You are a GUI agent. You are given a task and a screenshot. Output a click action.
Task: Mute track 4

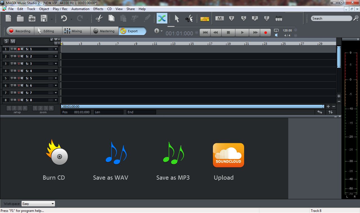15,71
